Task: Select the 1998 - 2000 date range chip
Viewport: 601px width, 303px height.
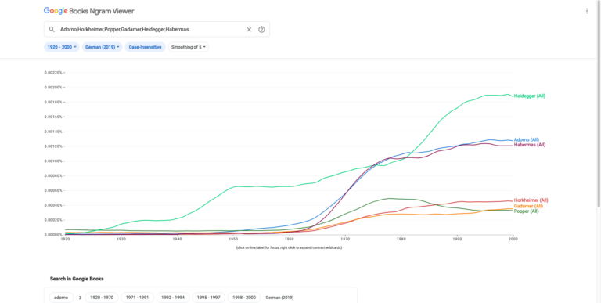Action: click(x=244, y=298)
